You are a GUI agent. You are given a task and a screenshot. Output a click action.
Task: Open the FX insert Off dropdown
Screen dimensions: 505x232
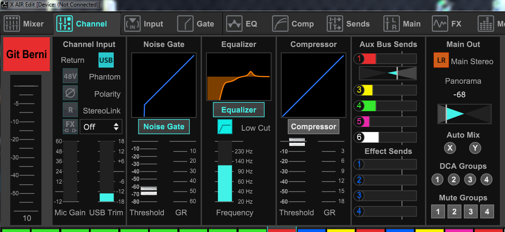(101, 126)
